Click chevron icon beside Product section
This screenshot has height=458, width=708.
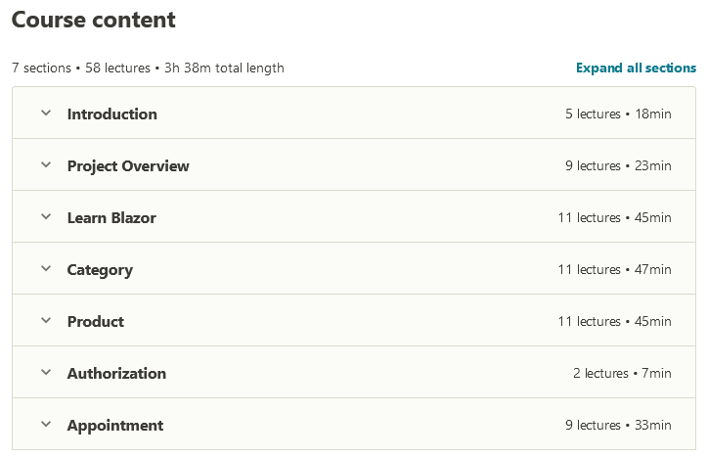coord(45,321)
